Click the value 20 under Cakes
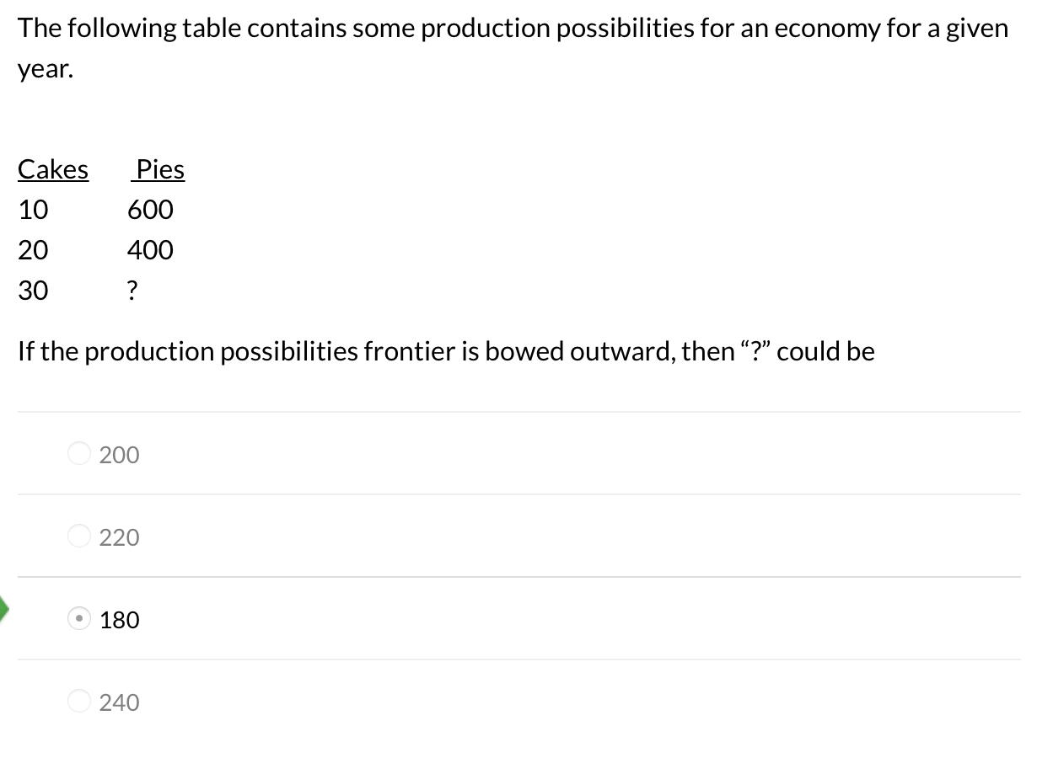This screenshot has width=1037, height=758. 34,250
